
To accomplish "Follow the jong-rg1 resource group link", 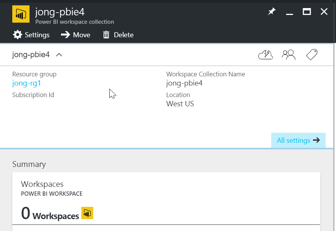I will 26,83.
